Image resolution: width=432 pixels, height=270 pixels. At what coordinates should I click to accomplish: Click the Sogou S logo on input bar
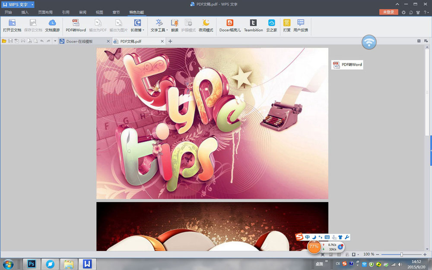(x=299, y=237)
